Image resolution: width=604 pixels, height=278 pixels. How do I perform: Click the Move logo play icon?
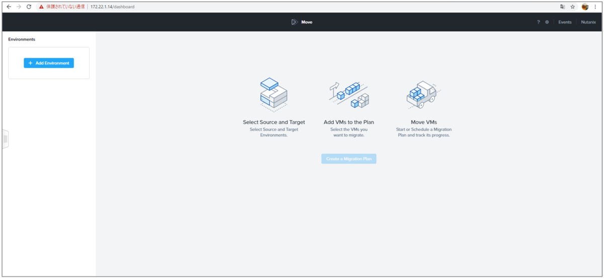coord(294,22)
